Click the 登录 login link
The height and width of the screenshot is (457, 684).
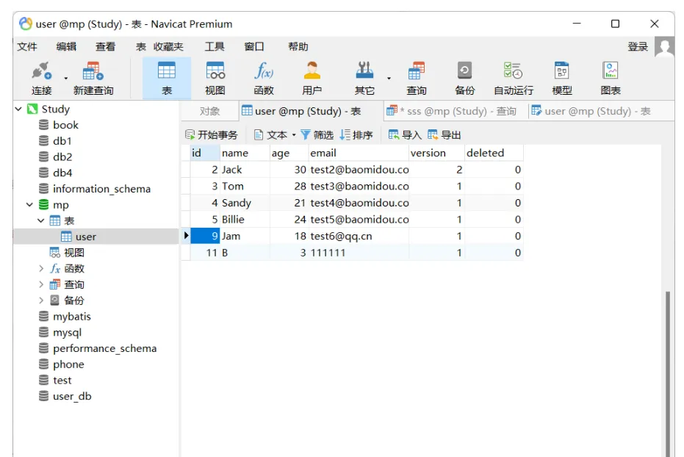[638, 47]
